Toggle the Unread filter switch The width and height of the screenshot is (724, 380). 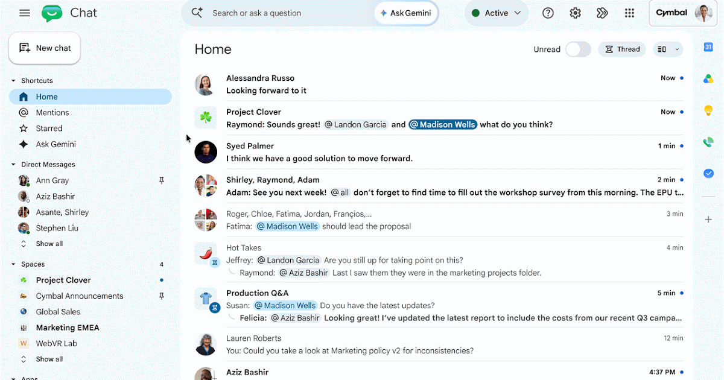click(x=578, y=49)
